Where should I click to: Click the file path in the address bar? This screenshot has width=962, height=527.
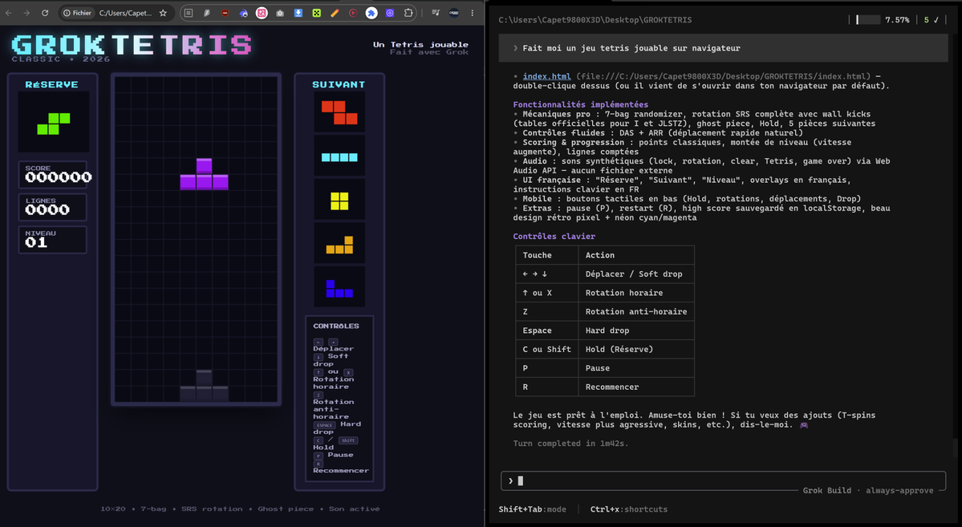[x=125, y=13]
